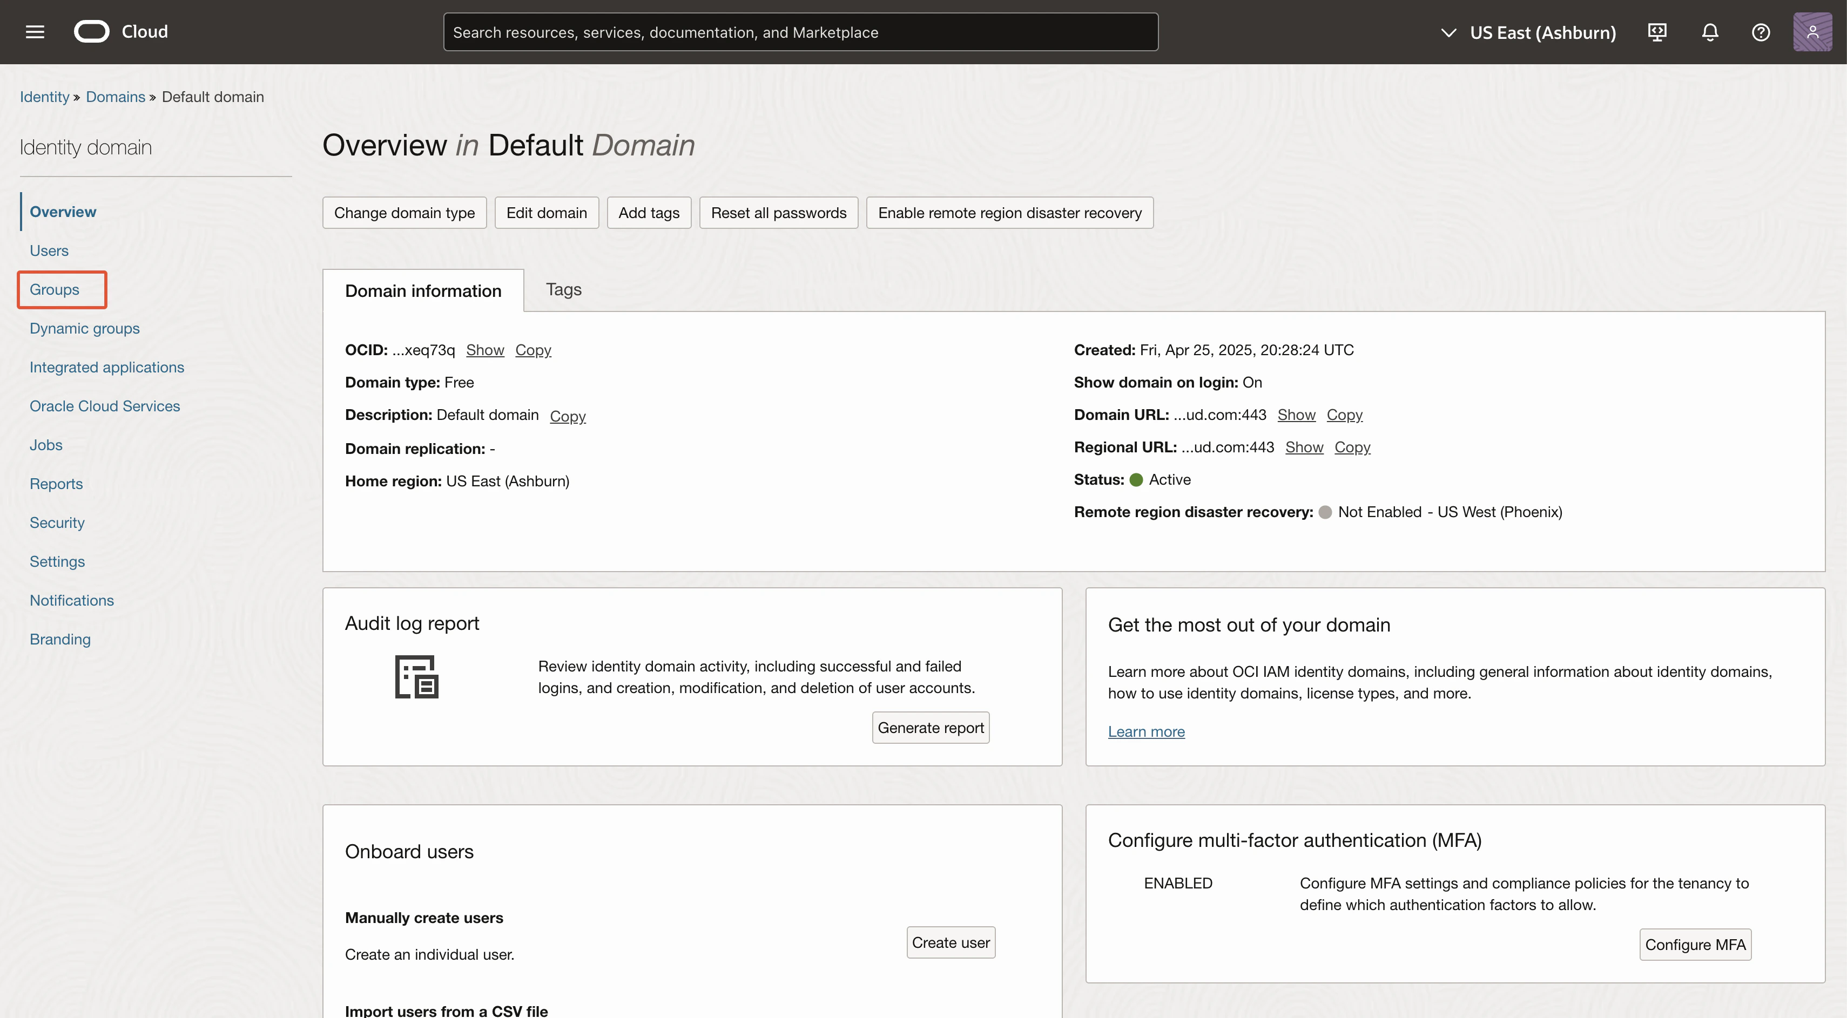This screenshot has height=1018, width=1847.
Task: Click the 'Home region: US East (Ashburn)' text
Action: point(457,481)
